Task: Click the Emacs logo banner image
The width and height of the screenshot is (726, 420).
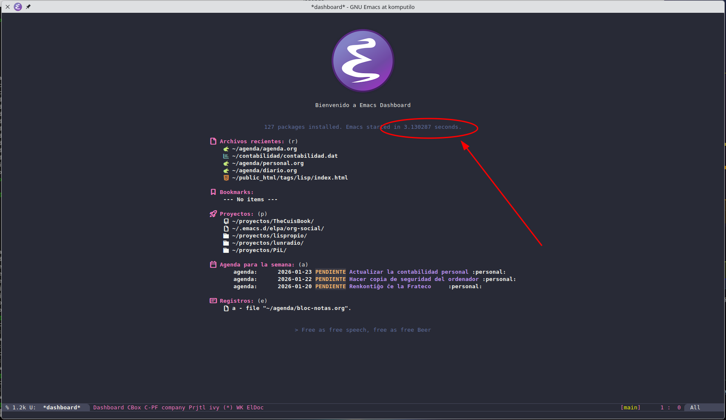Action: coord(363,61)
